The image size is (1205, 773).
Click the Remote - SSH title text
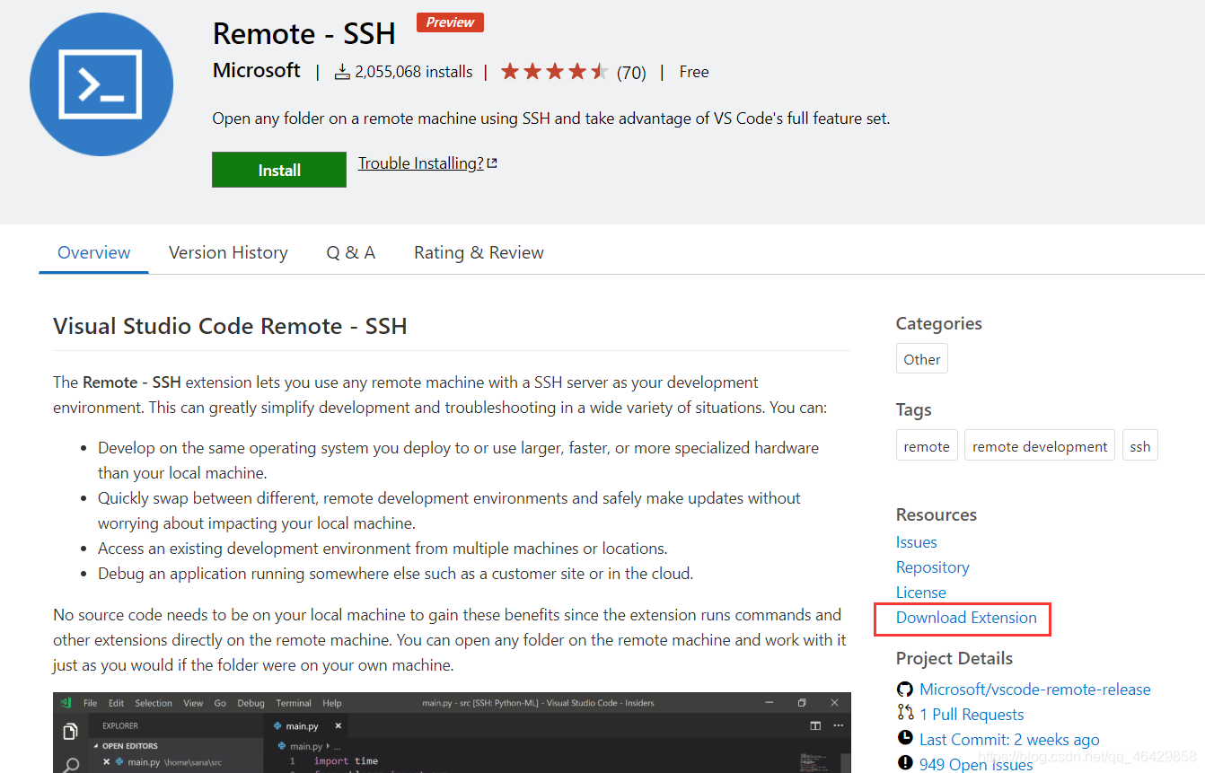pos(304,33)
